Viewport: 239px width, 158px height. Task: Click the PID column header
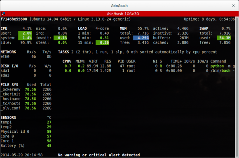click(121, 61)
